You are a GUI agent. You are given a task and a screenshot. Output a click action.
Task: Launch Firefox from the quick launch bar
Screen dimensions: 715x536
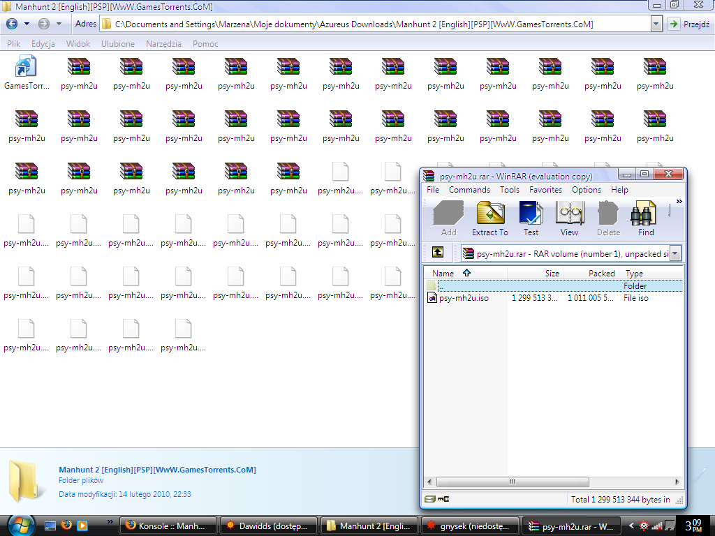67,525
